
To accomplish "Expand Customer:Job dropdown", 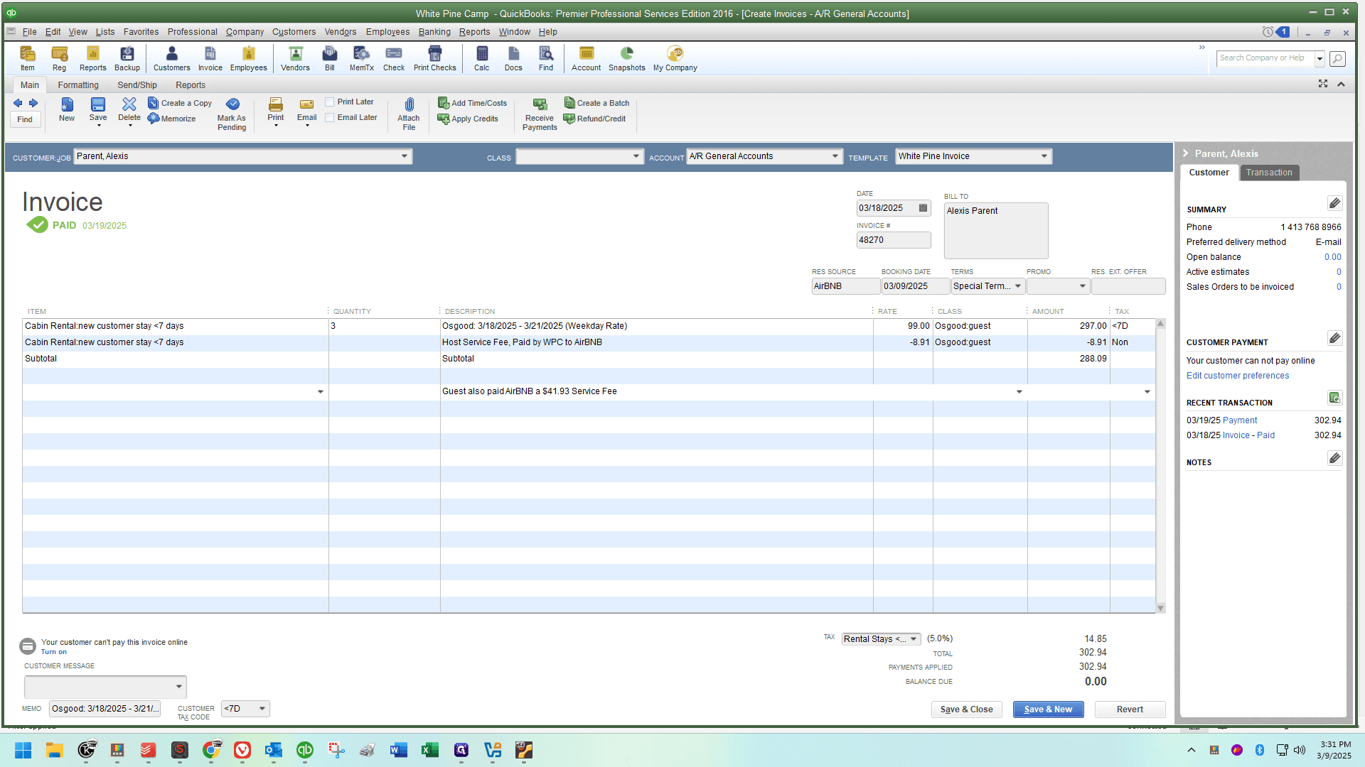I will coord(405,156).
